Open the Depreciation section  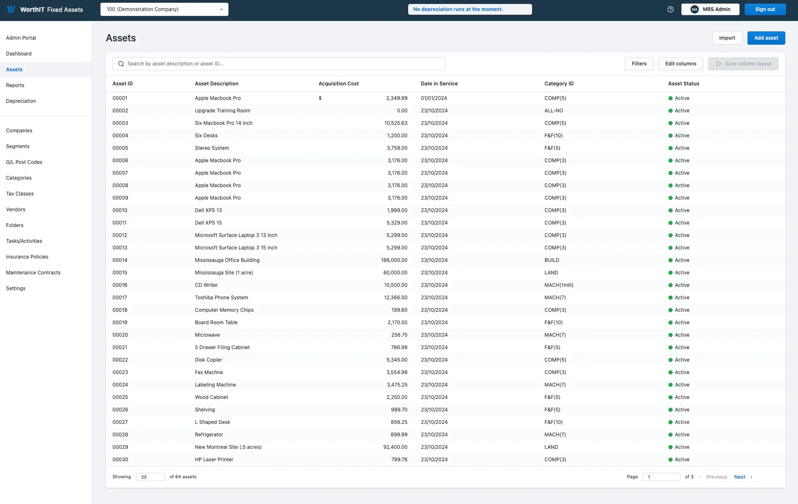[21, 101]
